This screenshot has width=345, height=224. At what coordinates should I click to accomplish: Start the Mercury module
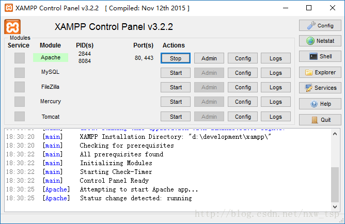pos(176,102)
